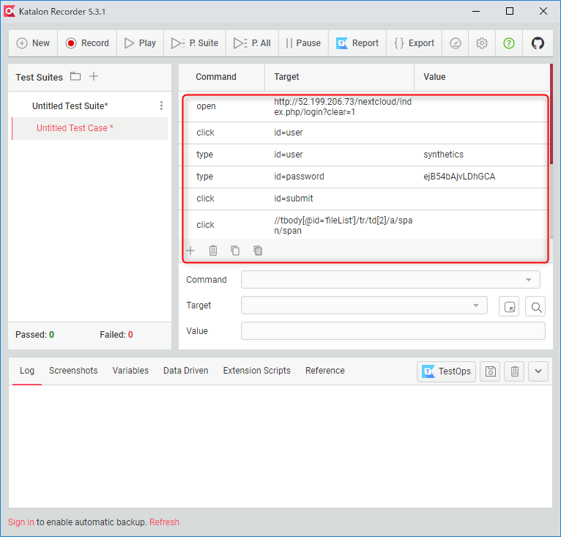Delete selected command with trash icon

[x=213, y=251]
